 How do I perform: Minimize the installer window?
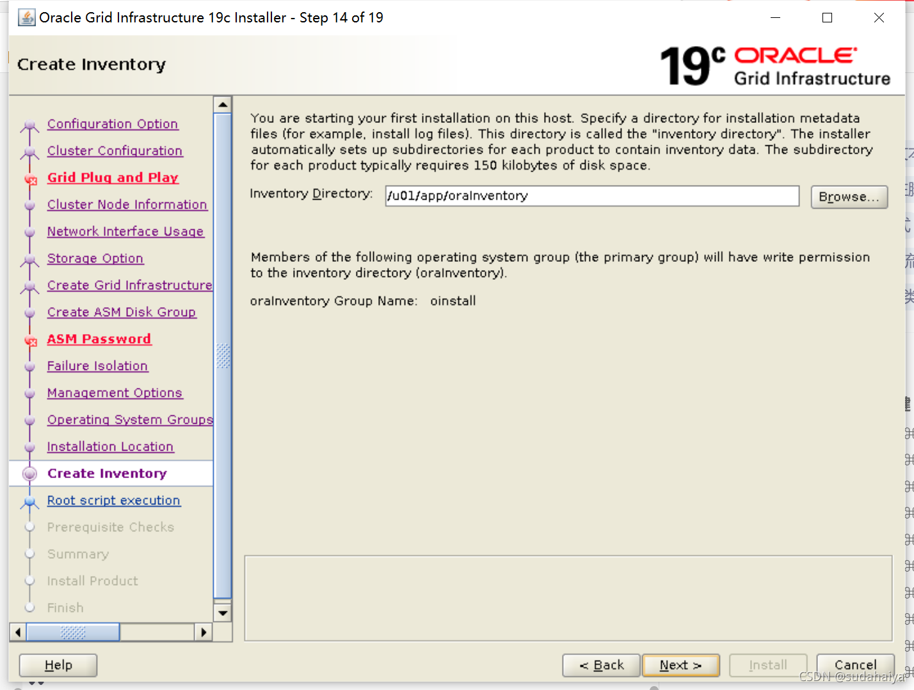click(x=775, y=18)
